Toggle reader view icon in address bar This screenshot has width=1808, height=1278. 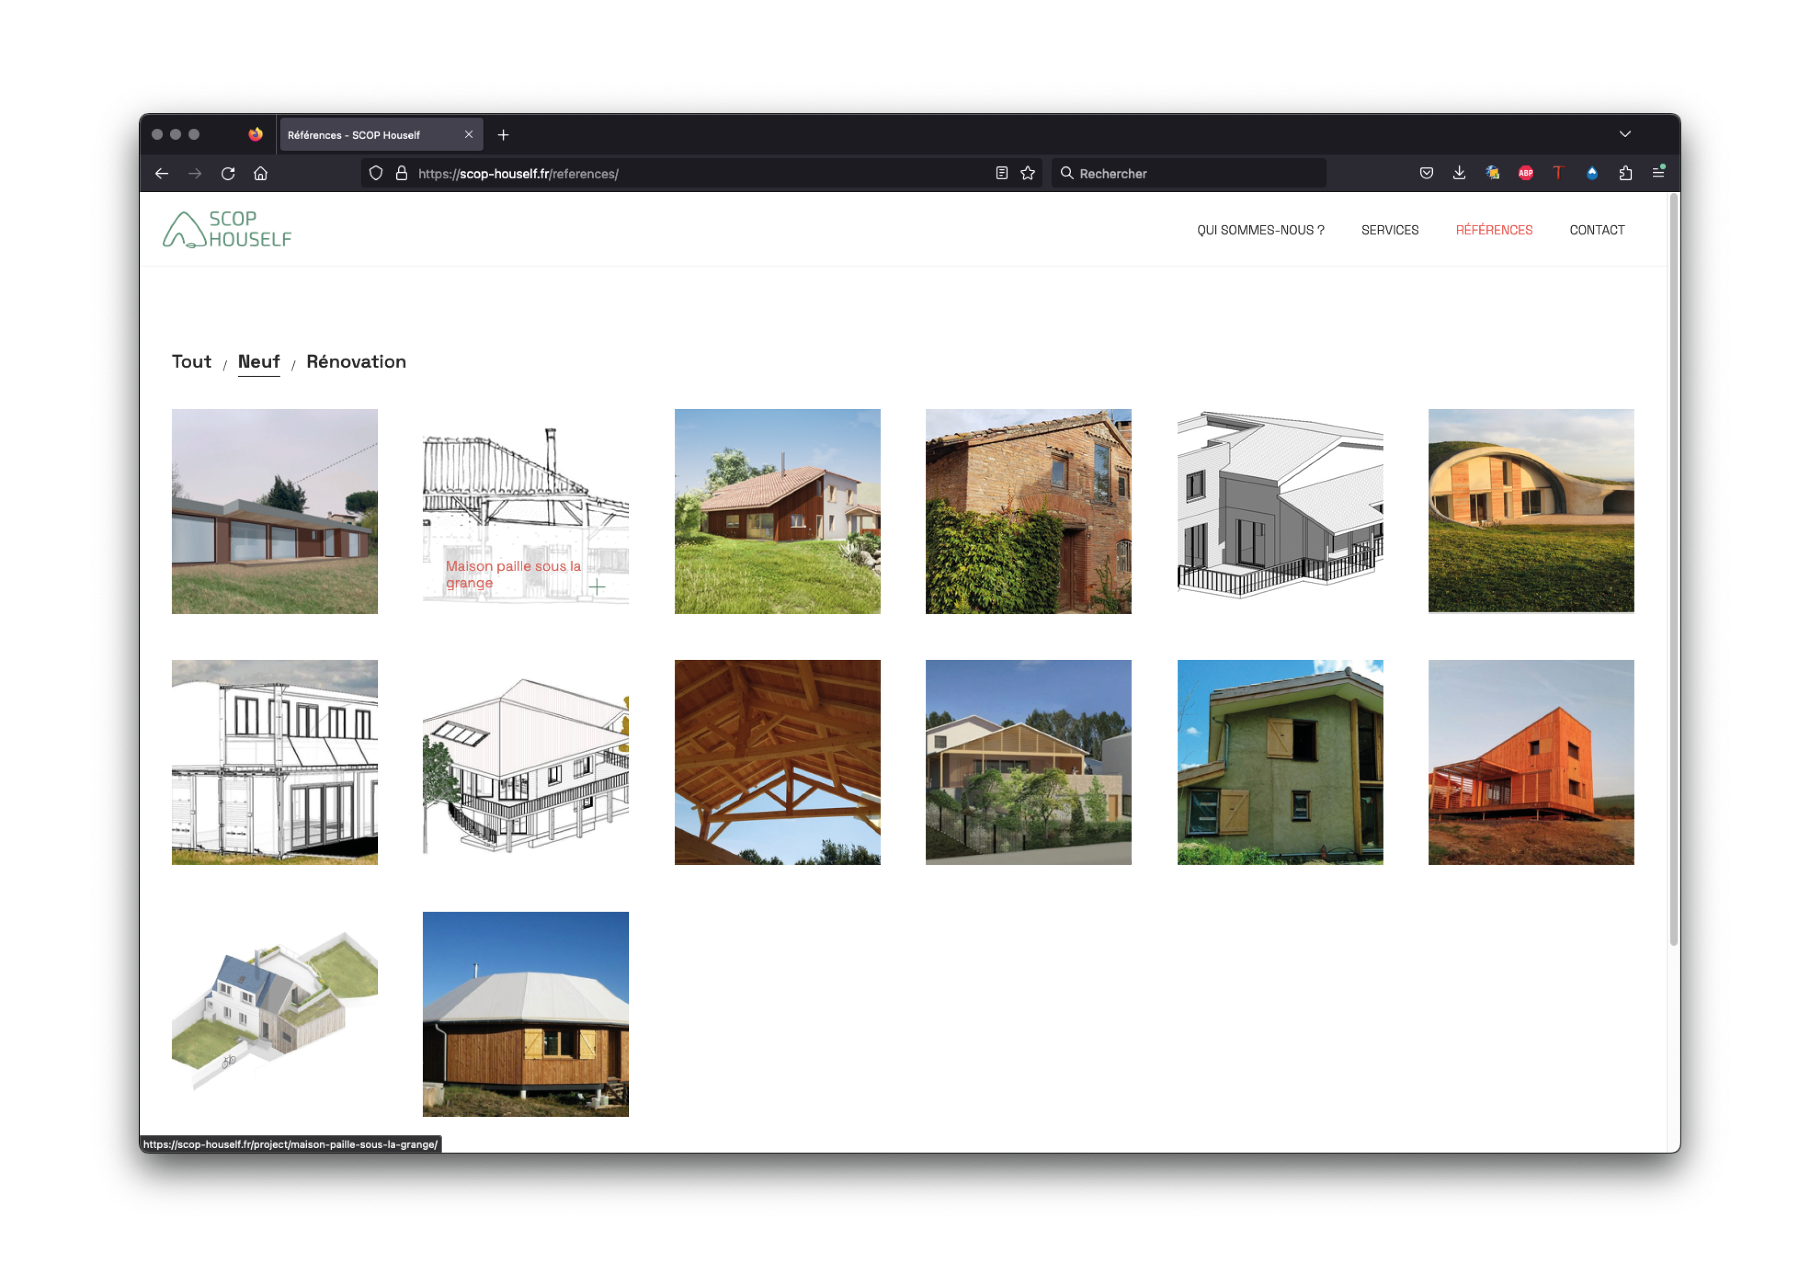1001,173
